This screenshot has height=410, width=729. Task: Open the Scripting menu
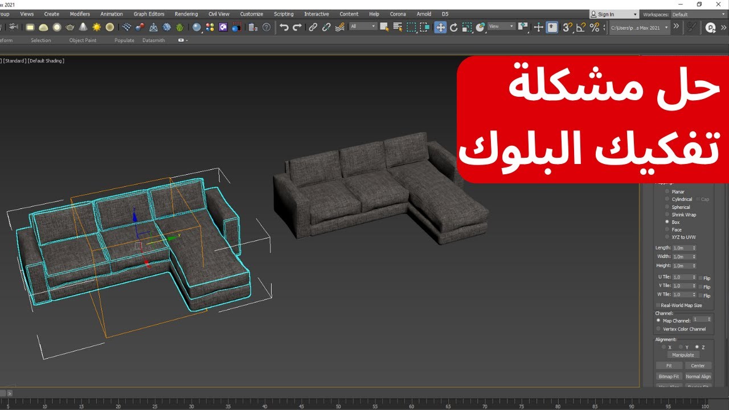284,14
